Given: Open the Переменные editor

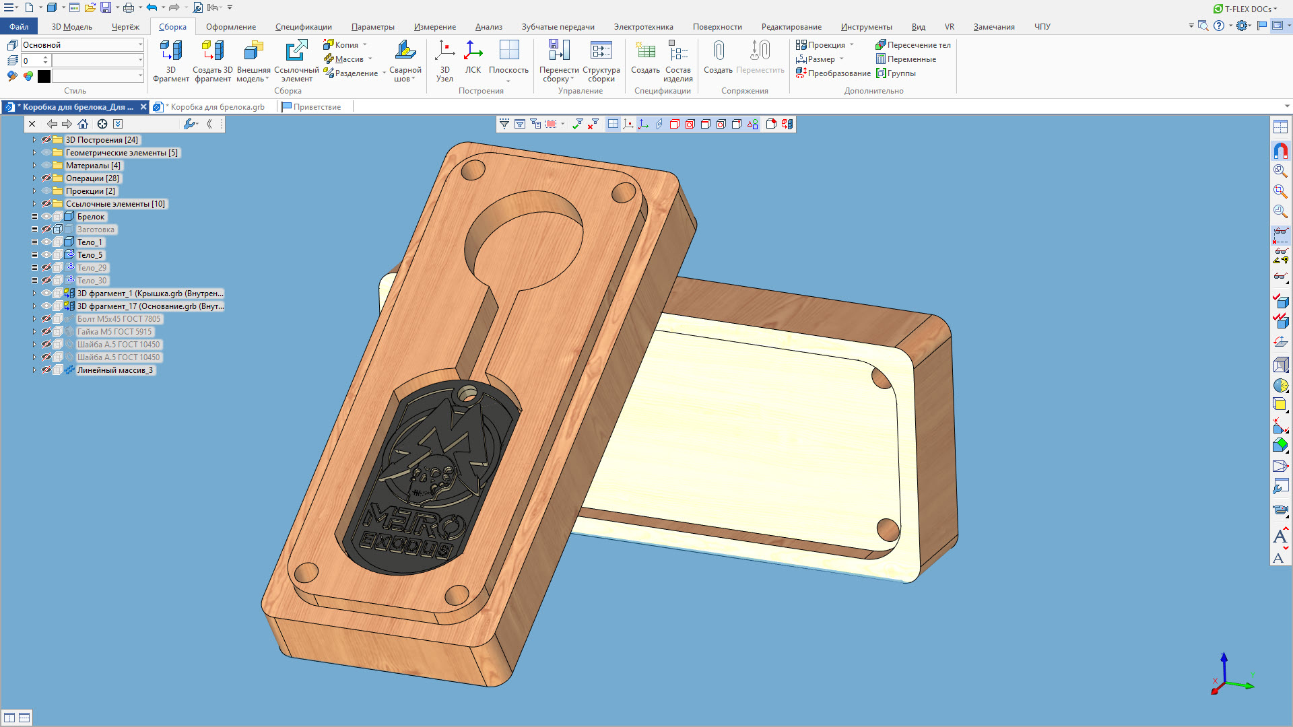Looking at the screenshot, I should [x=906, y=59].
